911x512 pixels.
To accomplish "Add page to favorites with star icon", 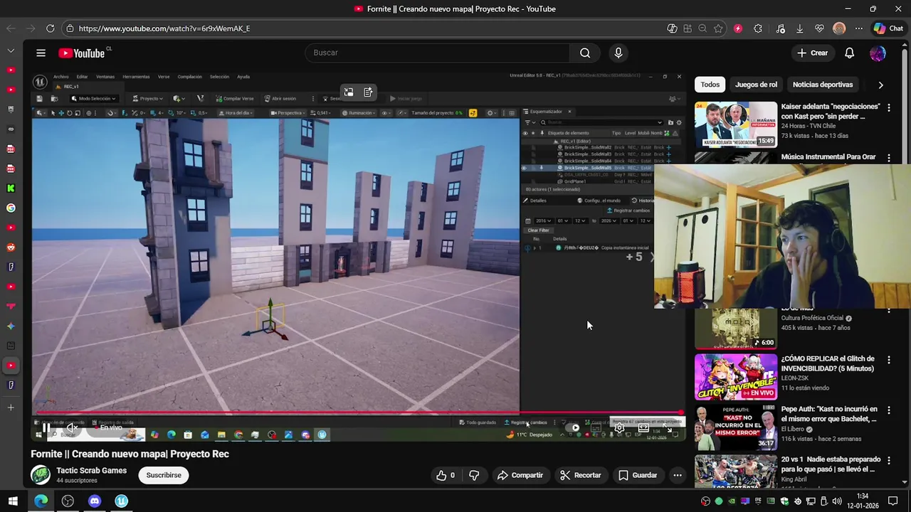I will point(718,28).
